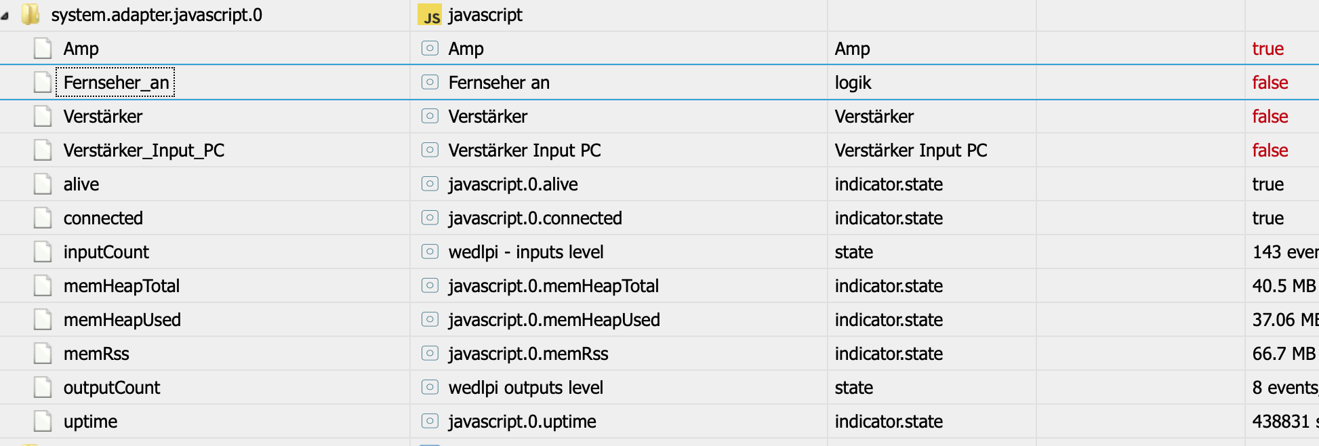Viewport: 1319px width, 446px height.
Task: Click the logik role cell
Action: (x=853, y=83)
